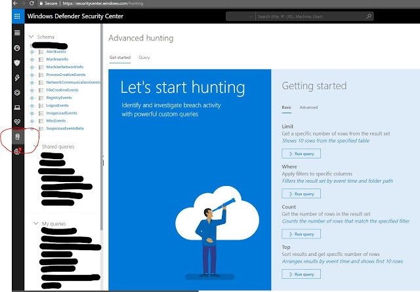Click the browser back arrow
The image size is (420, 292).
(15, 3)
